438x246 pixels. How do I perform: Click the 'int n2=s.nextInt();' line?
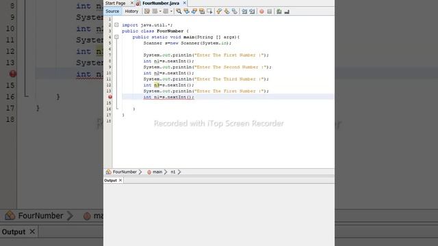coord(168,73)
